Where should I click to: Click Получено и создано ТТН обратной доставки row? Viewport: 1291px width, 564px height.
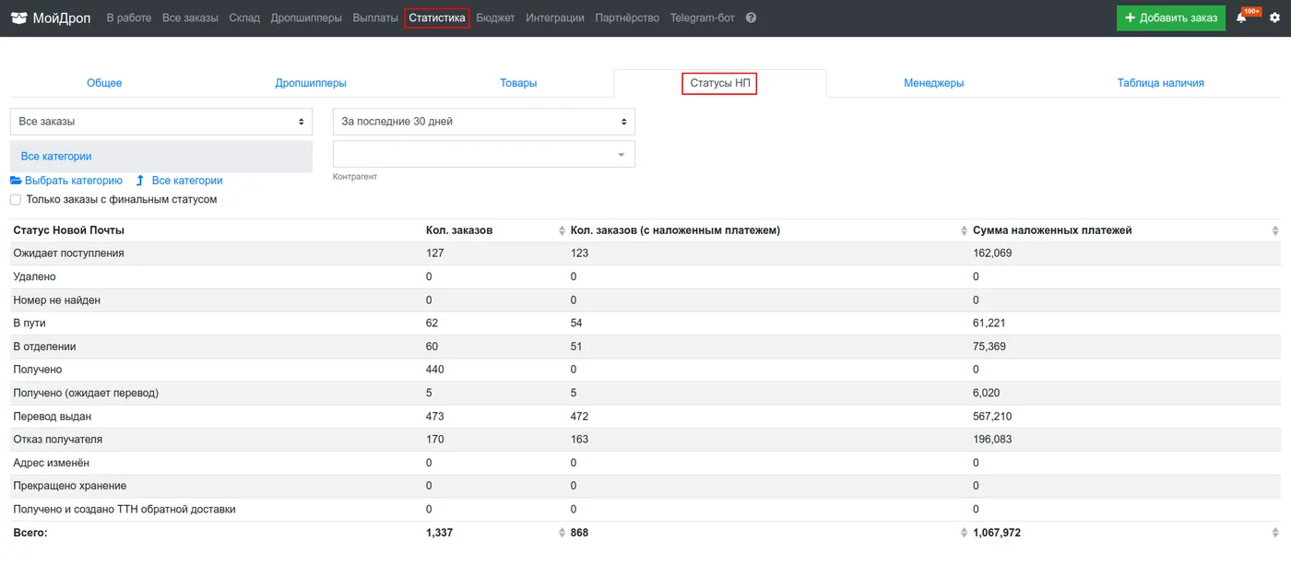124,510
